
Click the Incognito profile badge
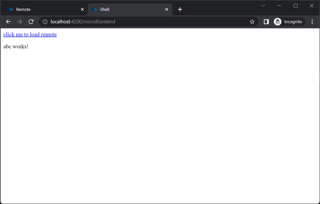coord(288,21)
